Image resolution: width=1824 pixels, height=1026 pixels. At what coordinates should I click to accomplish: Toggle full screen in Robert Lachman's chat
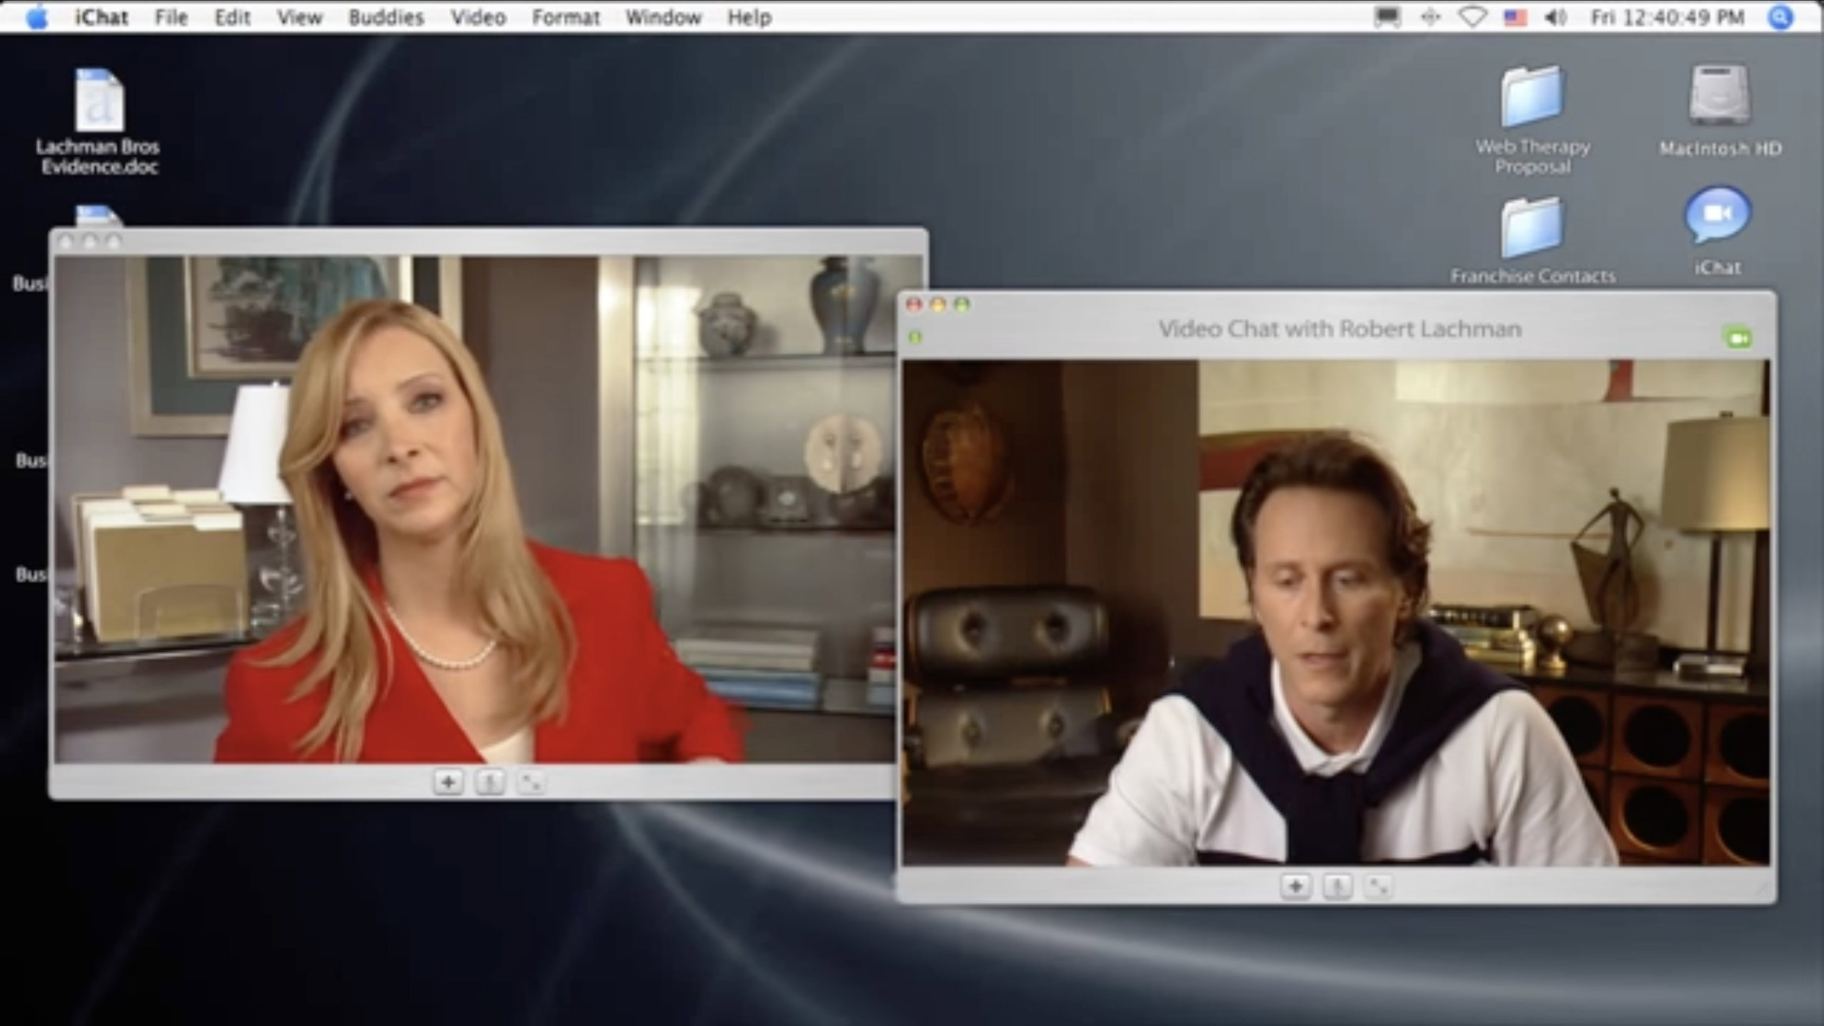tap(1378, 886)
